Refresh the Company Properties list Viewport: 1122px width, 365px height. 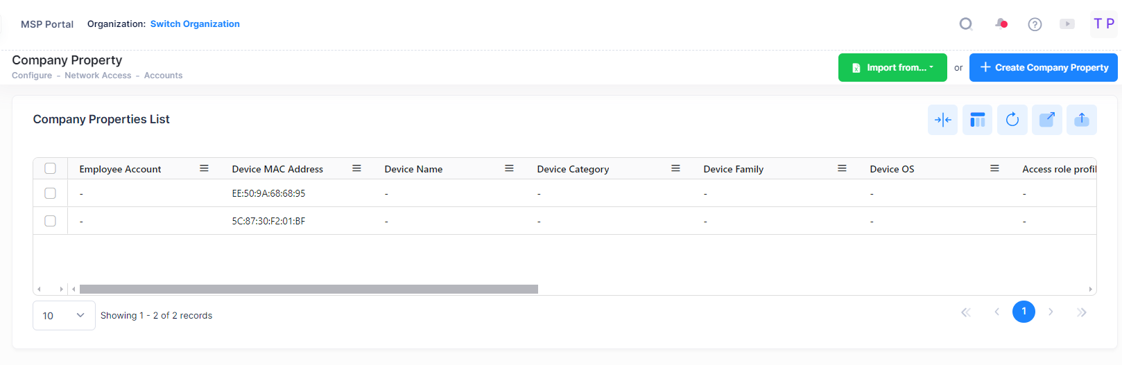coord(1012,120)
